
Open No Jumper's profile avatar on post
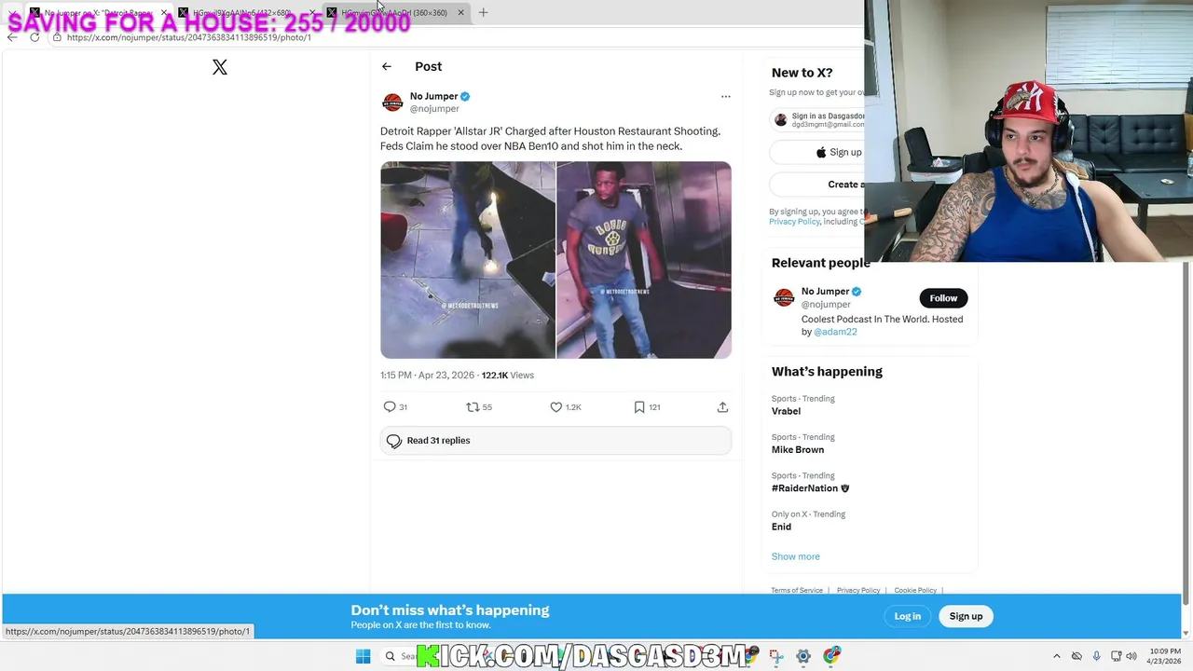pos(392,102)
